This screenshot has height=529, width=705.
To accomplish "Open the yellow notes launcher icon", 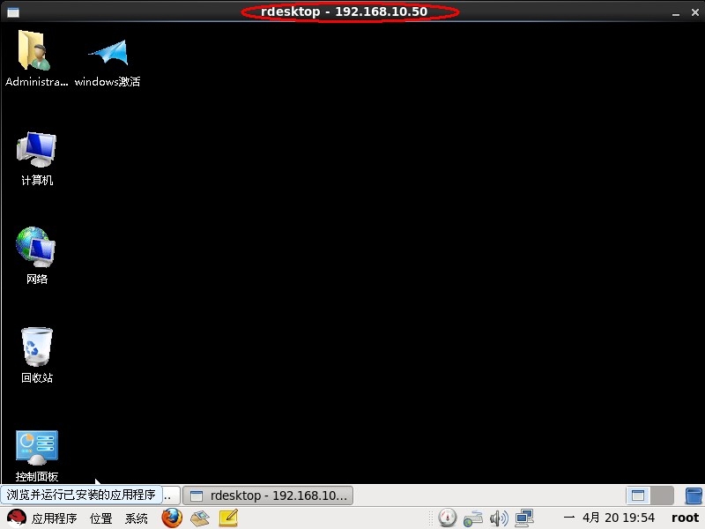I will 228,518.
